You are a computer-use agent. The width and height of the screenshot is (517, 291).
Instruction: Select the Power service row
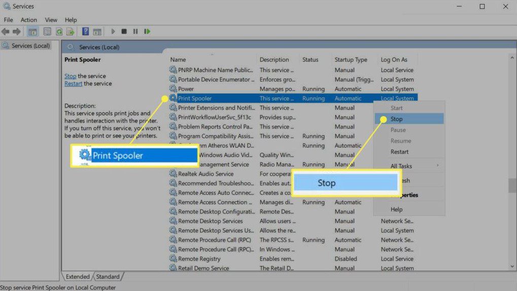coord(293,89)
